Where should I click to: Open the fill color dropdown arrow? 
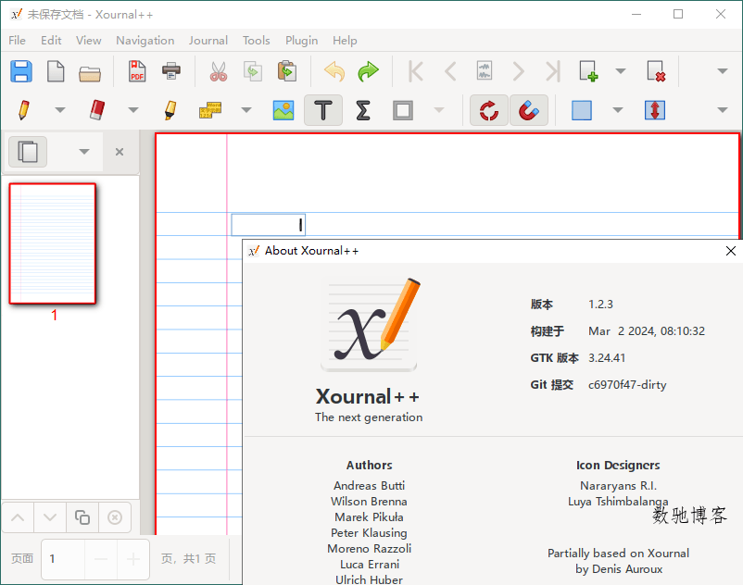pyautogui.click(x=617, y=110)
